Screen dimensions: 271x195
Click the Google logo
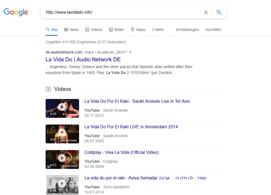(16, 12)
